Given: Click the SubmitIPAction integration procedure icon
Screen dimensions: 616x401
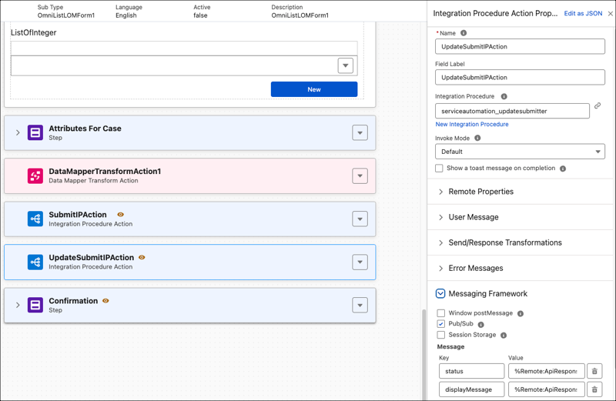Looking at the screenshot, I should point(35,219).
